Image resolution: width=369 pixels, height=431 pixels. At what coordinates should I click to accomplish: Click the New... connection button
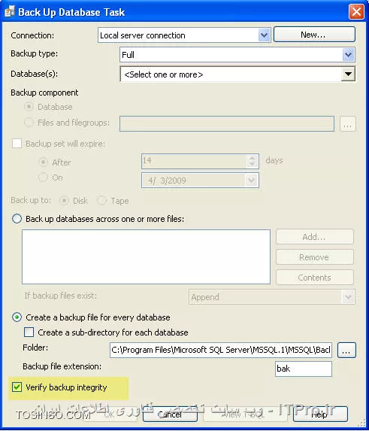pos(314,35)
